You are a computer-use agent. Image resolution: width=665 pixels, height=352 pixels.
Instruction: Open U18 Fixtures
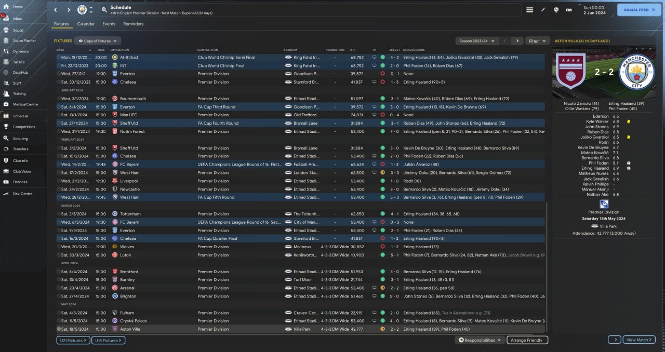coord(108,340)
